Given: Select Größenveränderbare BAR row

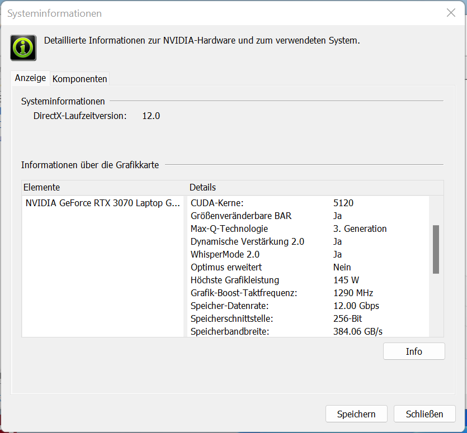Looking at the screenshot, I should (x=308, y=216).
